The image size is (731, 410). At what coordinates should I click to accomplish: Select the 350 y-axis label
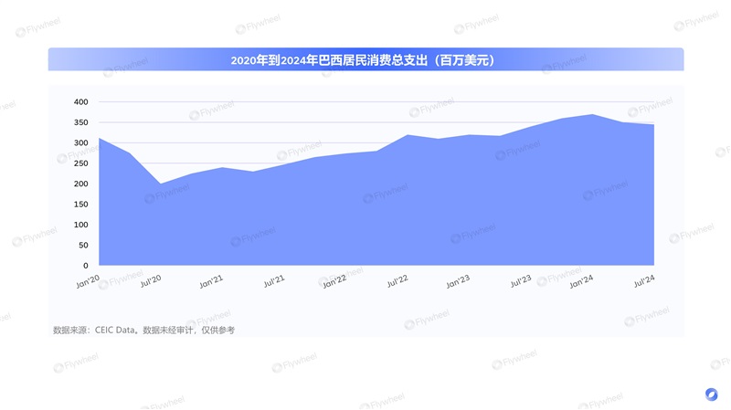tap(80, 122)
